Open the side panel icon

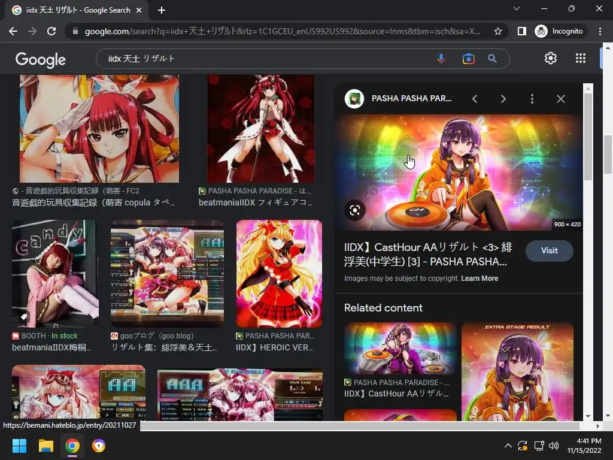(521, 31)
